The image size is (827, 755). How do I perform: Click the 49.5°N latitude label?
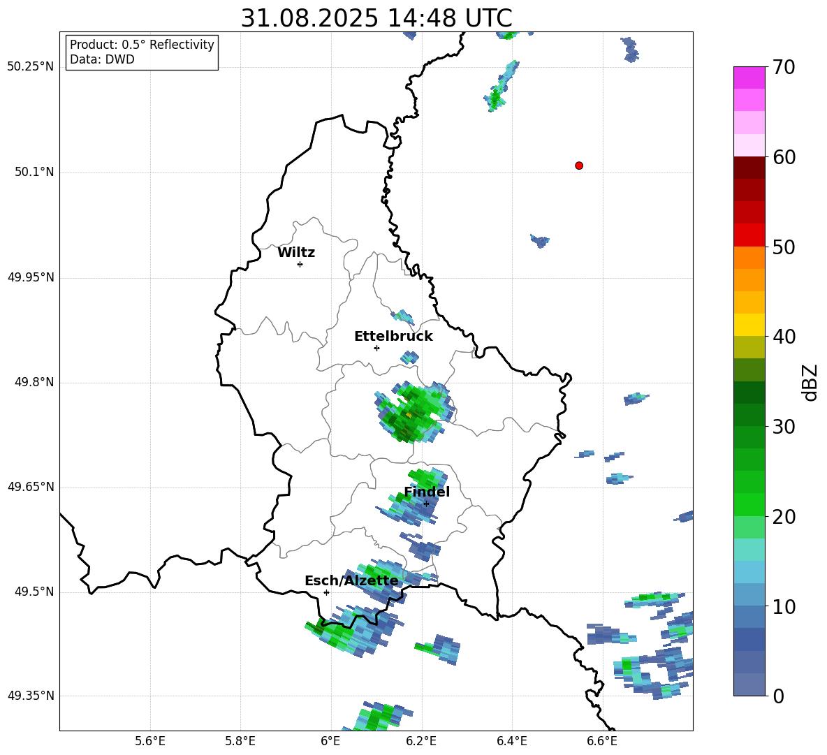coord(34,592)
